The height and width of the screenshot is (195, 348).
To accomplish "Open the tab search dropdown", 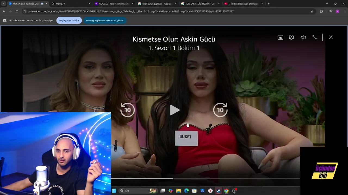I will tap(3, 4).
